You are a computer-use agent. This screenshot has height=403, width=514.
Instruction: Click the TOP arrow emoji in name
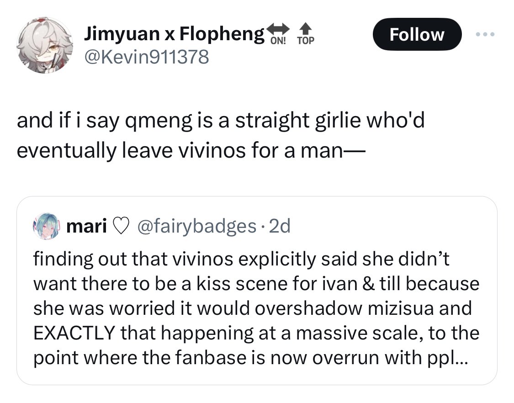pyautogui.click(x=306, y=34)
